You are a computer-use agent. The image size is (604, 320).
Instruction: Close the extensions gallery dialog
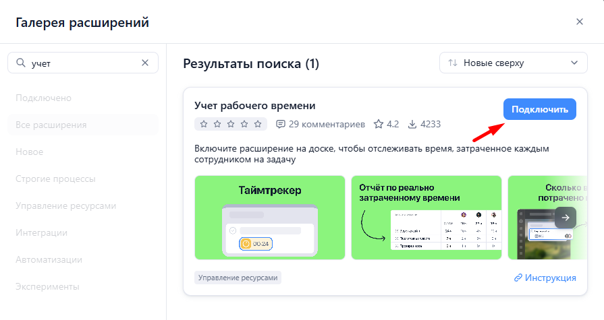[x=579, y=22]
